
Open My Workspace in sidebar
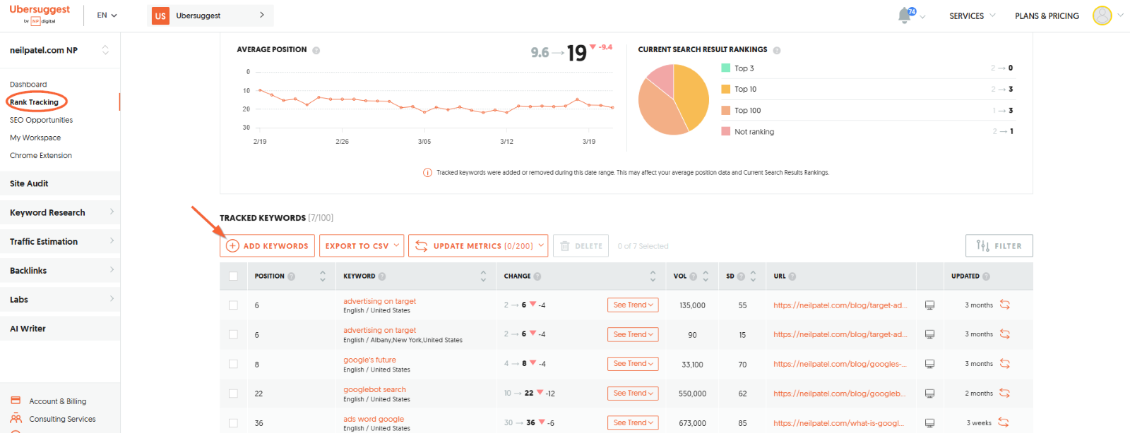(35, 138)
